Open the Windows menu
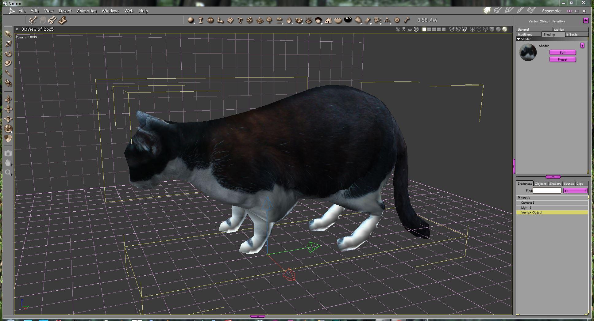Image resolution: width=594 pixels, height=321 pixels. tap(110, 11)
